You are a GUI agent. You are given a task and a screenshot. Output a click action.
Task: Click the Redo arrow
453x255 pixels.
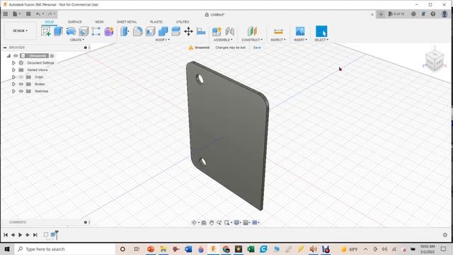(50, 14)
